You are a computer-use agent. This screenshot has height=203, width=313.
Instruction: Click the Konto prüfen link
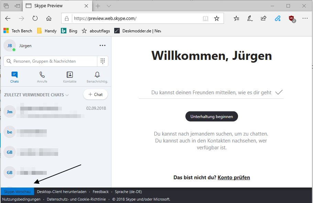(x=234, y=178)
